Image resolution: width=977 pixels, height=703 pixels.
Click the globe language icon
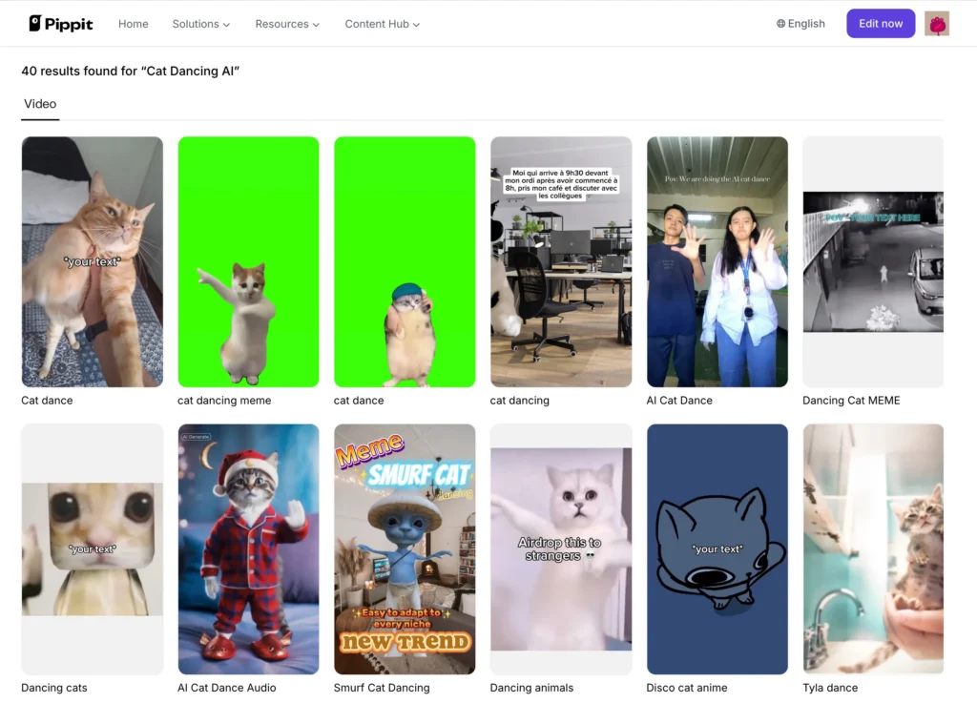point(781,24)
